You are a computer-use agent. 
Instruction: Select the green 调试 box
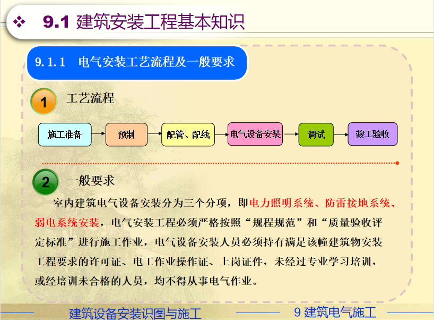pyautogui.click(x=316, y=134)
